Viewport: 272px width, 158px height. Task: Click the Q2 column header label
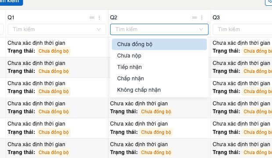click(114, 18)
